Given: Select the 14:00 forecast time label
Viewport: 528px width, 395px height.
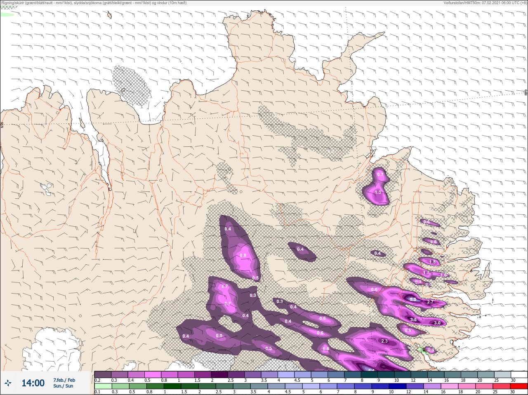Looking at the screenshot, I should coord(33,383).
